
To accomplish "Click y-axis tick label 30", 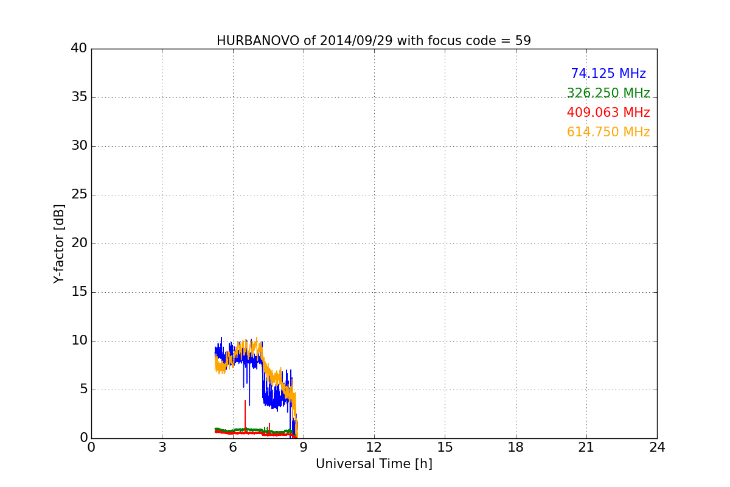I will pyautogui.click(x=79, y=146).
